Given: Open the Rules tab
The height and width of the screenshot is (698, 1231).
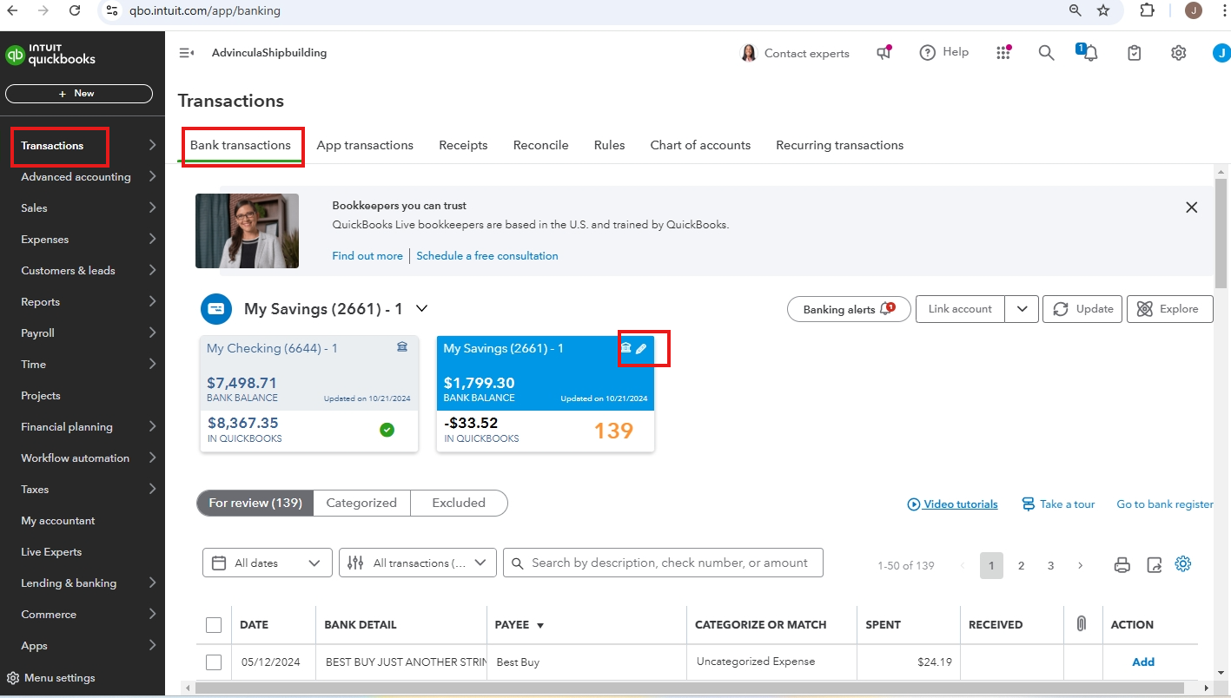Looking at the screenshot, I should 609,145.
